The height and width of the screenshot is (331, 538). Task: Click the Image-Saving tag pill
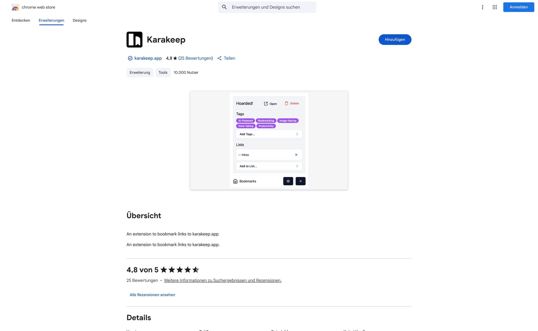(288, 121)
